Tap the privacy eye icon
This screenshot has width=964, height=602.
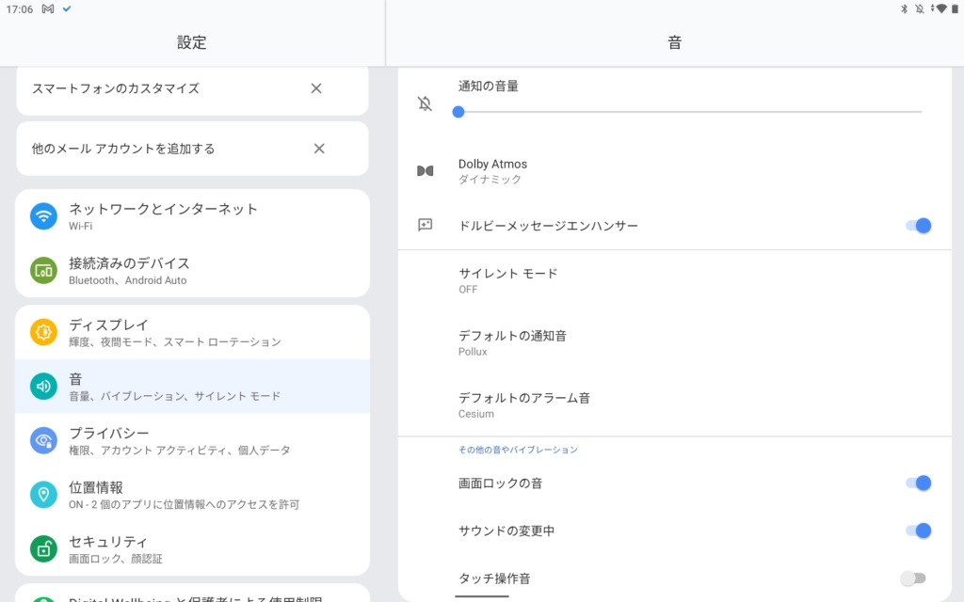(43, 440)
